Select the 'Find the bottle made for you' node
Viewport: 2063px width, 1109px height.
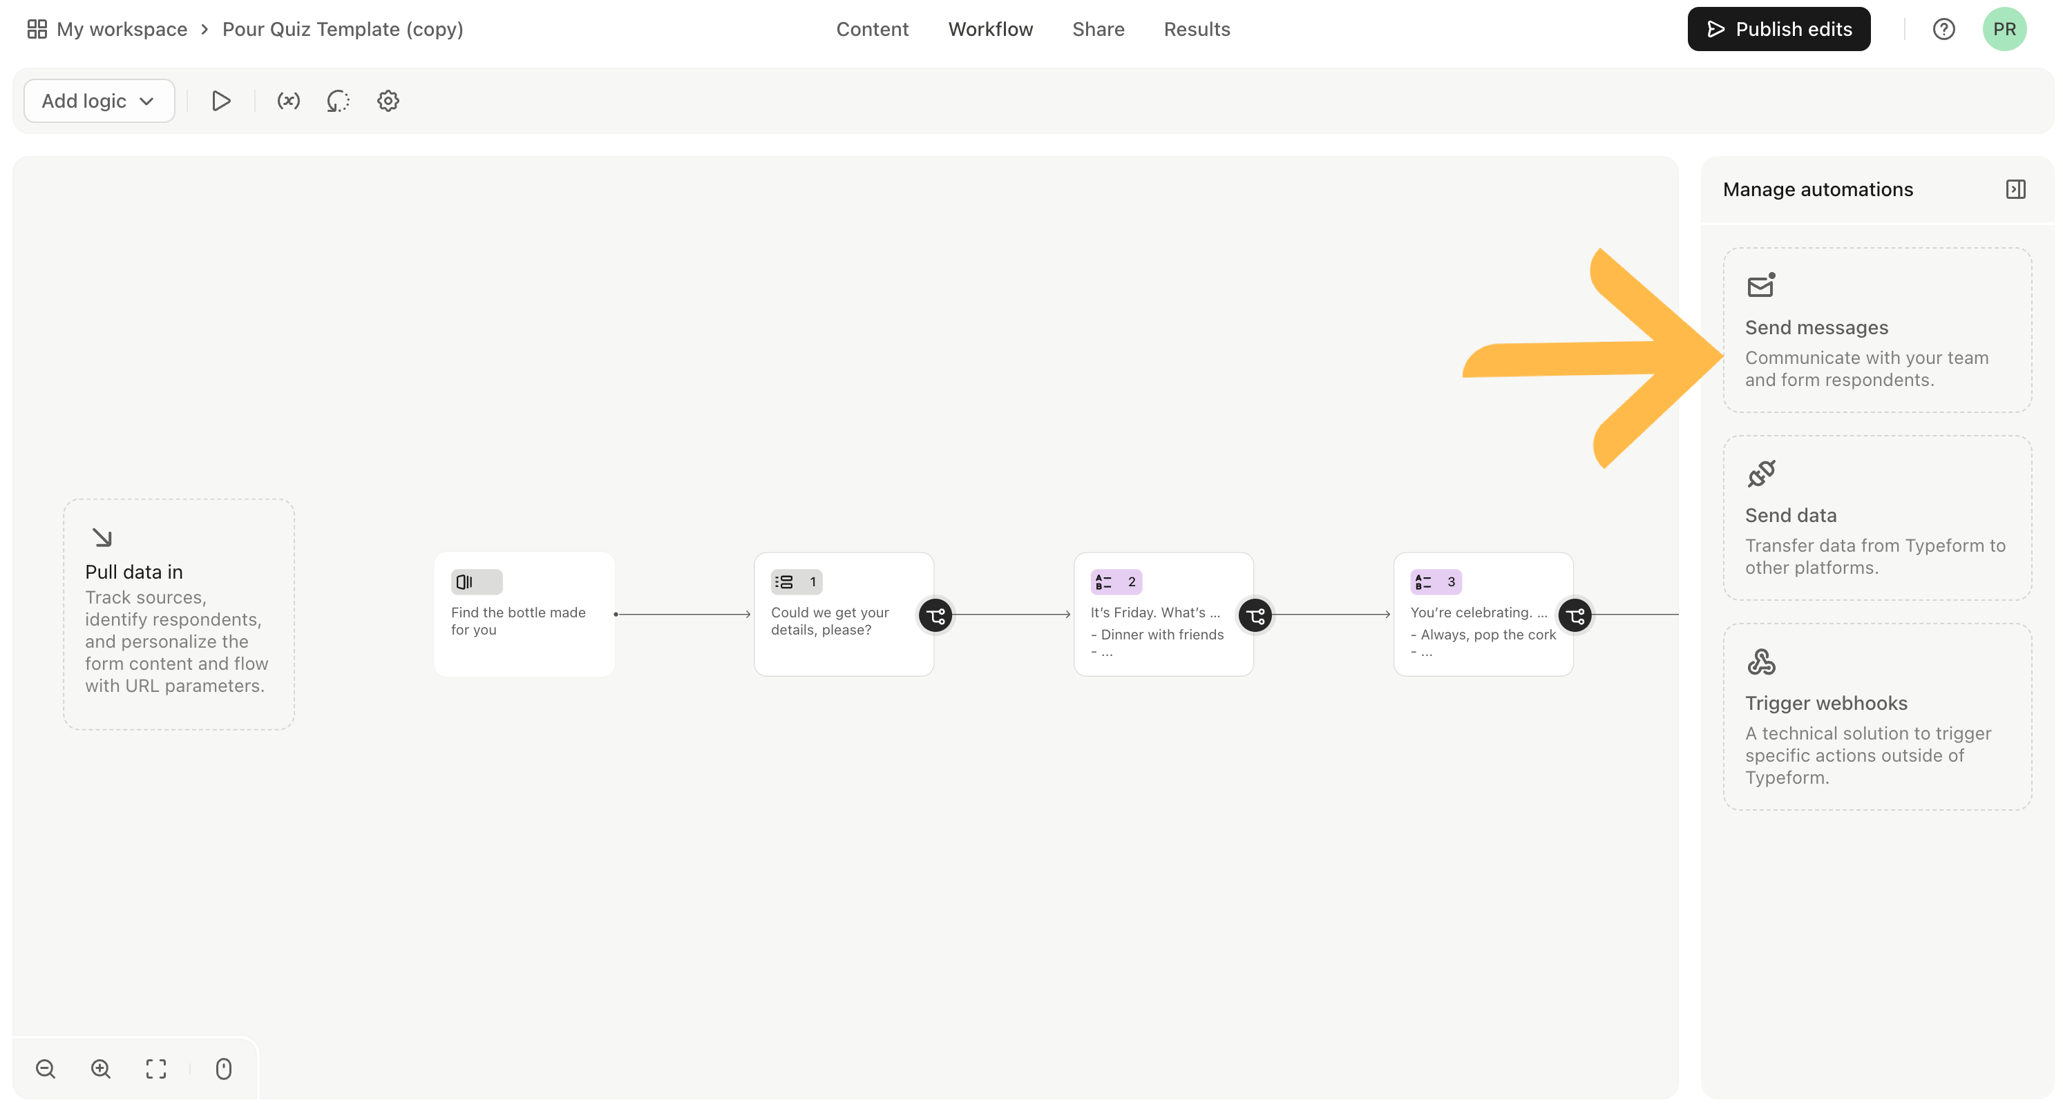pos(524,614)
